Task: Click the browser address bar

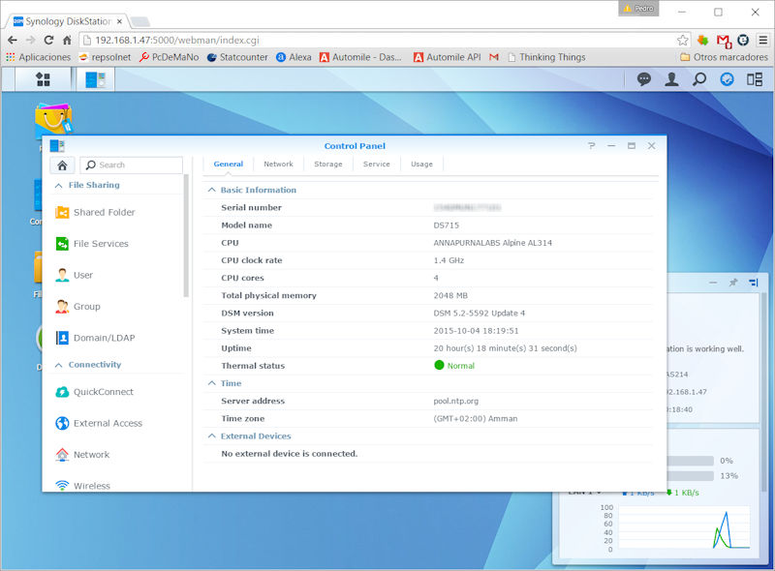Action: click(x=378, y=40)
